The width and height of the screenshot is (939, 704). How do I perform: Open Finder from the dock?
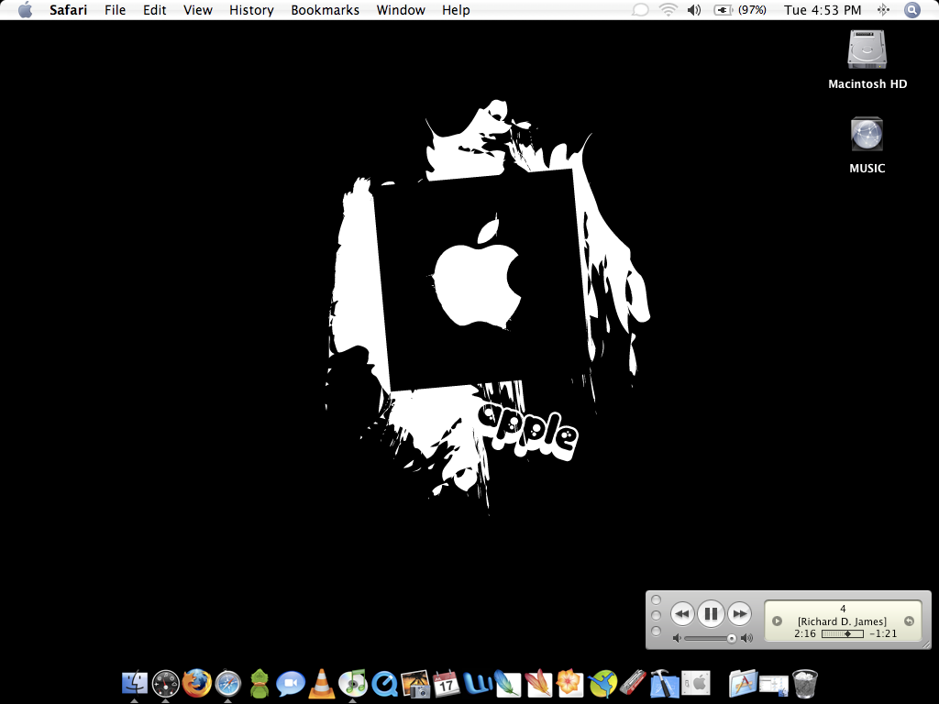point(135,683)
